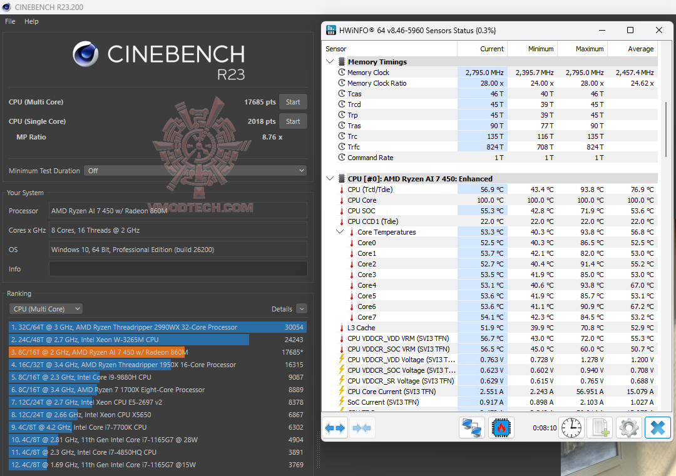Select the Core4 temperature row label
Viewport: 676px width, 476px height.
pos(366,285)
